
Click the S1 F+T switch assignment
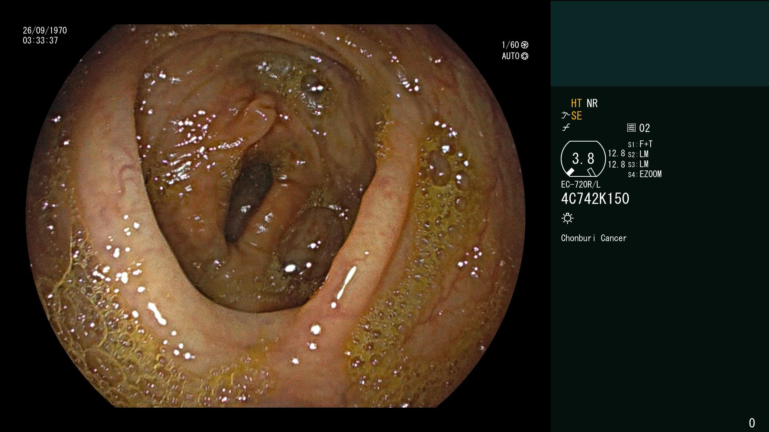640,144
